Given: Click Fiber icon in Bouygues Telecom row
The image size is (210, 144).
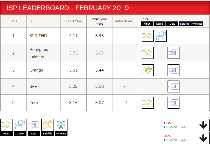Looking at the screenshot, I should point(147,53).
